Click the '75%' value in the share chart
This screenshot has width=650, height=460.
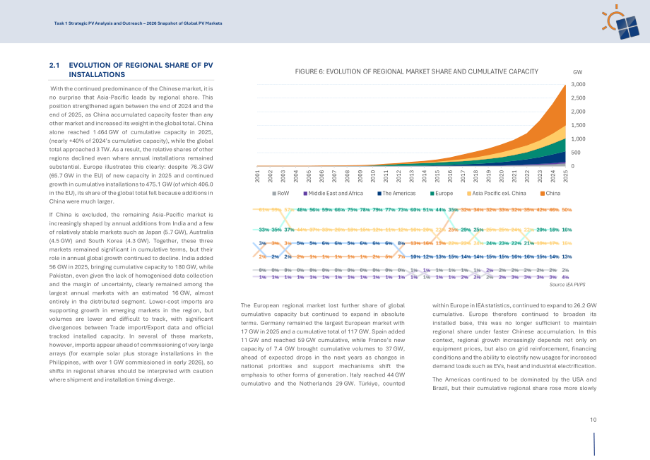(352, 210)
